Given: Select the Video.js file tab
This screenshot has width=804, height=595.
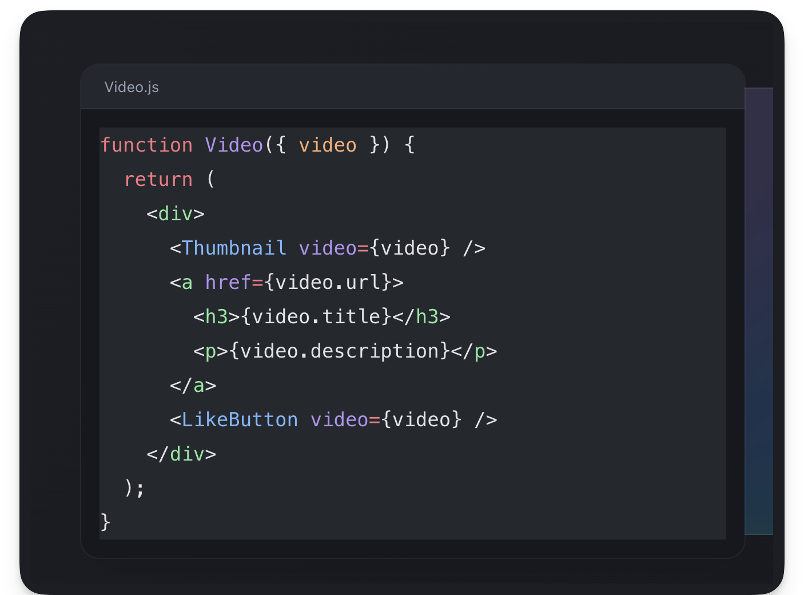Looking at the screenshot, I should tap(132, 87).
